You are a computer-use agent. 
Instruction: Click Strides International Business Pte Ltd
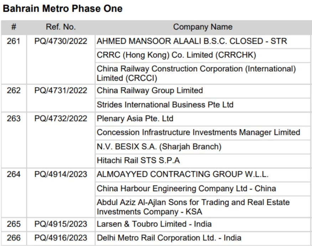coord(165,105)
